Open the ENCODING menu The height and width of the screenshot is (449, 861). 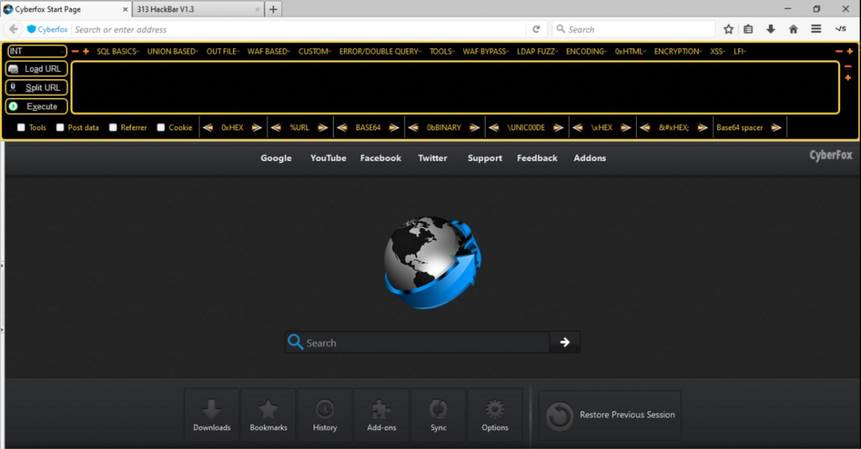click(x=587, y=51)
